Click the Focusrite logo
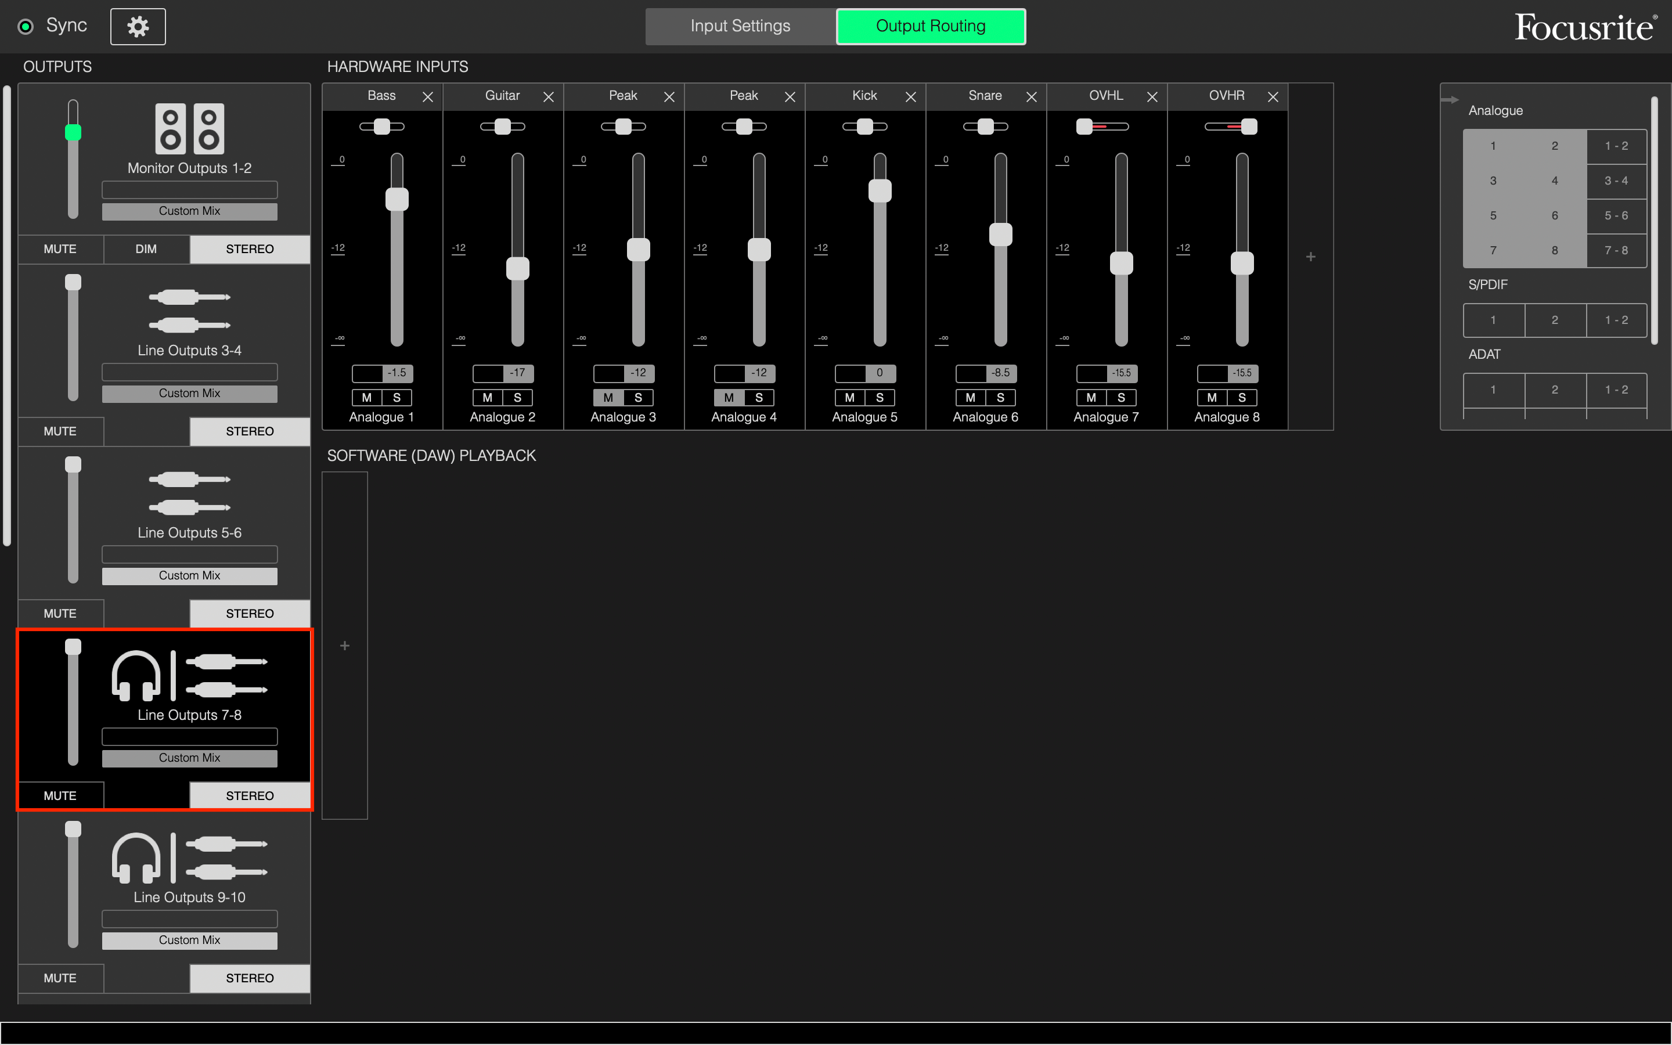 click(1585, 27)
